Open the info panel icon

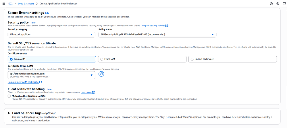pyautogui.click(x=271, y=4)
